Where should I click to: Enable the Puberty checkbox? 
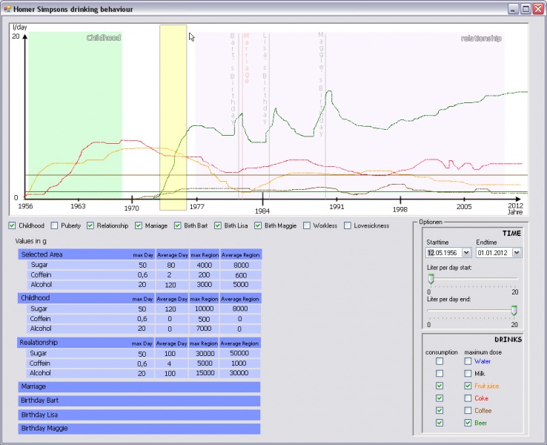coord(54,225)
